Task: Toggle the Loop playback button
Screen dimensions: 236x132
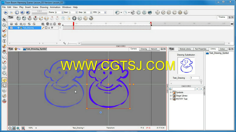Action: (x=17, y=12)
